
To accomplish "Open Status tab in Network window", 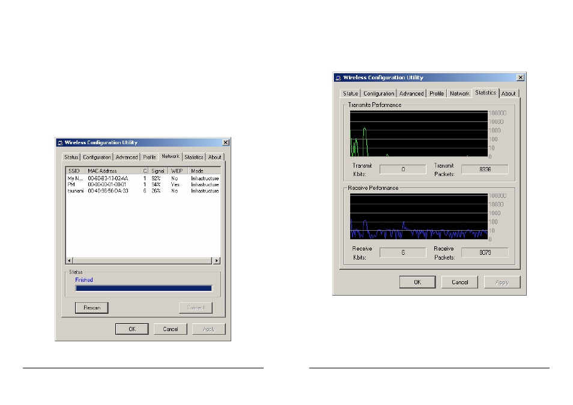I will click(x=71, y=157).
